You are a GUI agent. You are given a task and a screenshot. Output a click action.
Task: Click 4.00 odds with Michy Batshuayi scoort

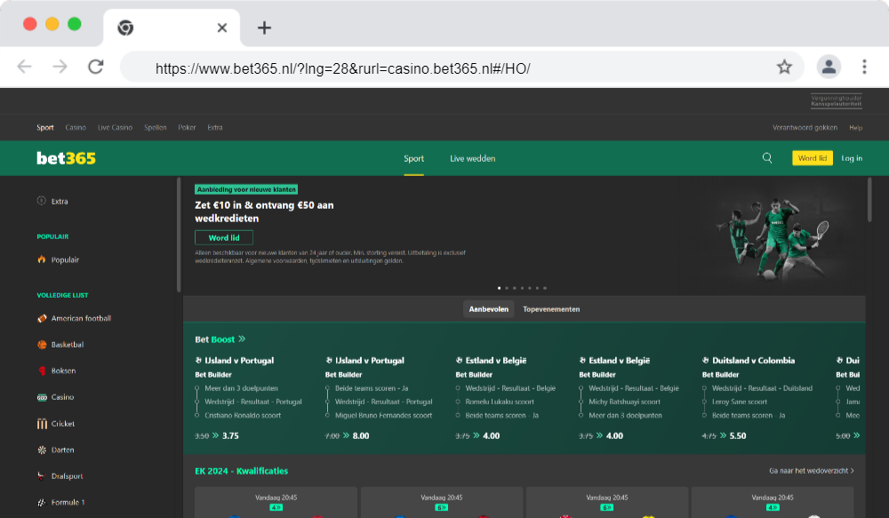point(614,436)
